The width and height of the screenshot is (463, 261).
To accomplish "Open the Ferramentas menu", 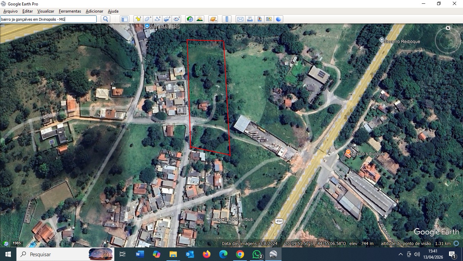I will (x=70, y=11).
